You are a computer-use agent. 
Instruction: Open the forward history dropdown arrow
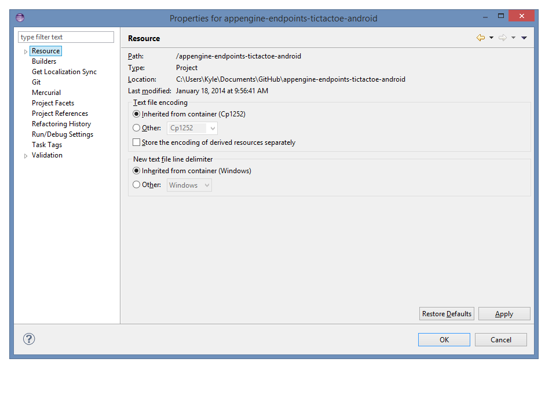tap(514, 38)
